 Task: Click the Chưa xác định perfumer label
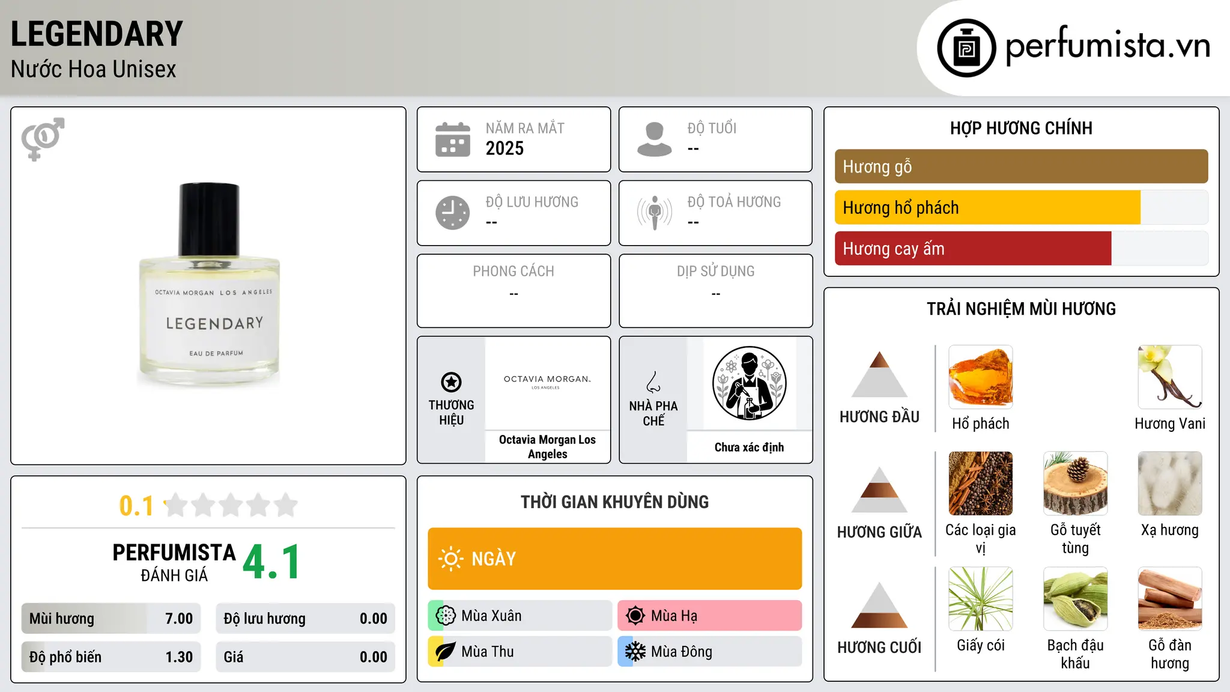[749, 447]
